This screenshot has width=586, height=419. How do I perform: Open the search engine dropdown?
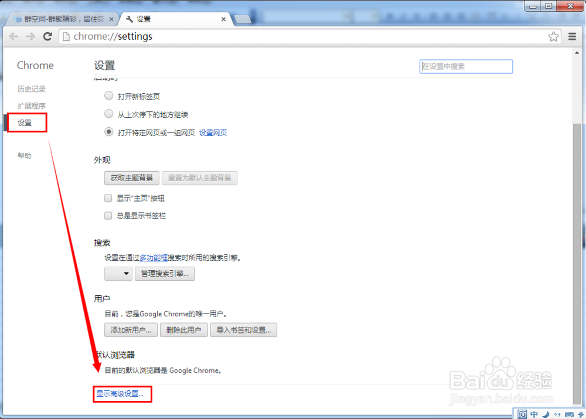coord(118,273)
